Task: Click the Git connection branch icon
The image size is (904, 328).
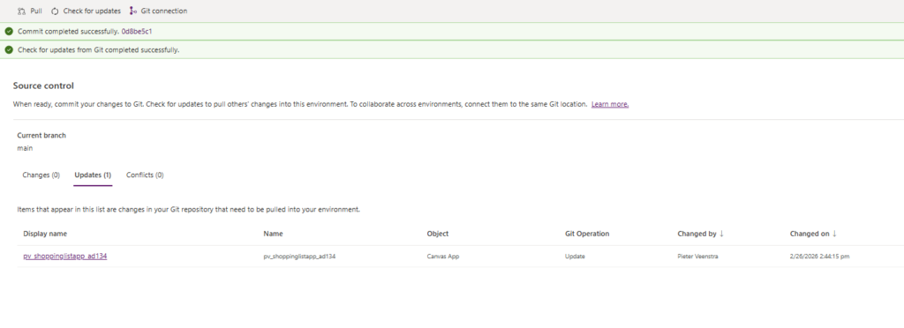Action: tap(133, 11)
